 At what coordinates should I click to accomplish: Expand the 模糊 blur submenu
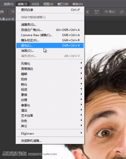pos(50,74)
